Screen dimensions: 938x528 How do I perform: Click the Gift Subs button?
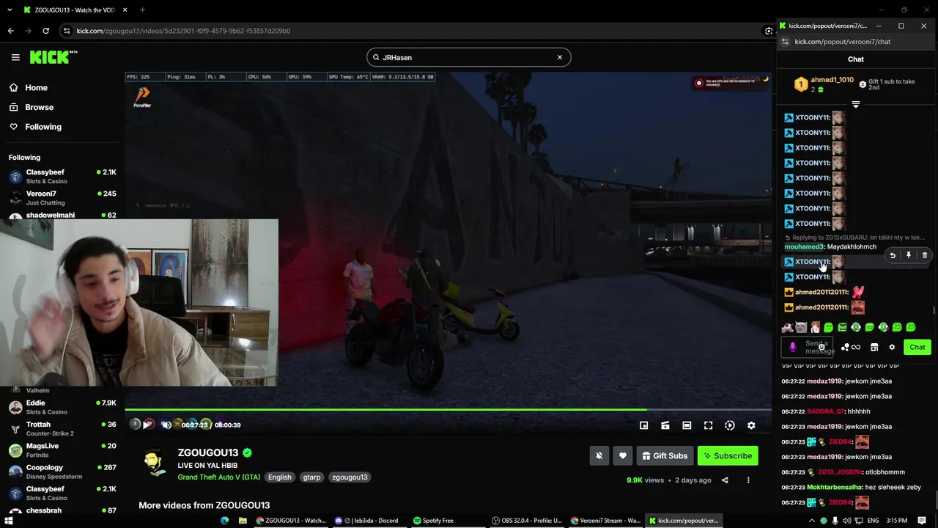pyautogui.click(x=665, y=455)
